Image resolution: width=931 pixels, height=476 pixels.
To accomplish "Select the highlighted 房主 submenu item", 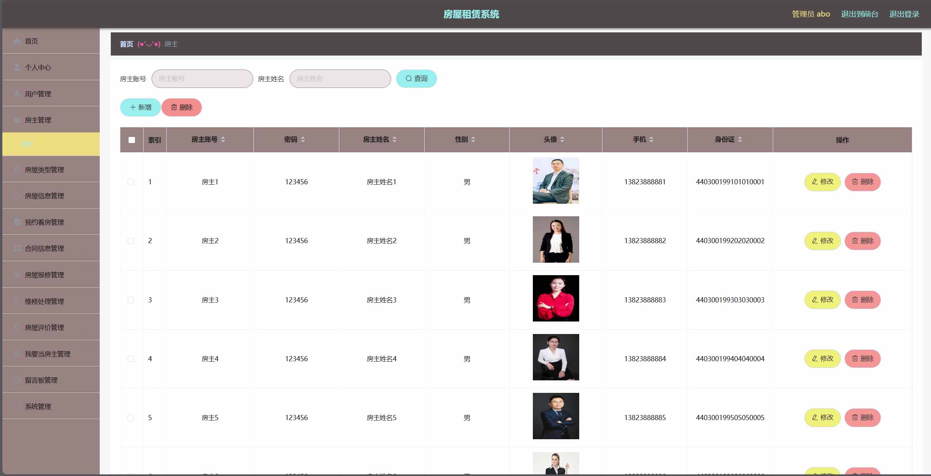I will point(51,144).
